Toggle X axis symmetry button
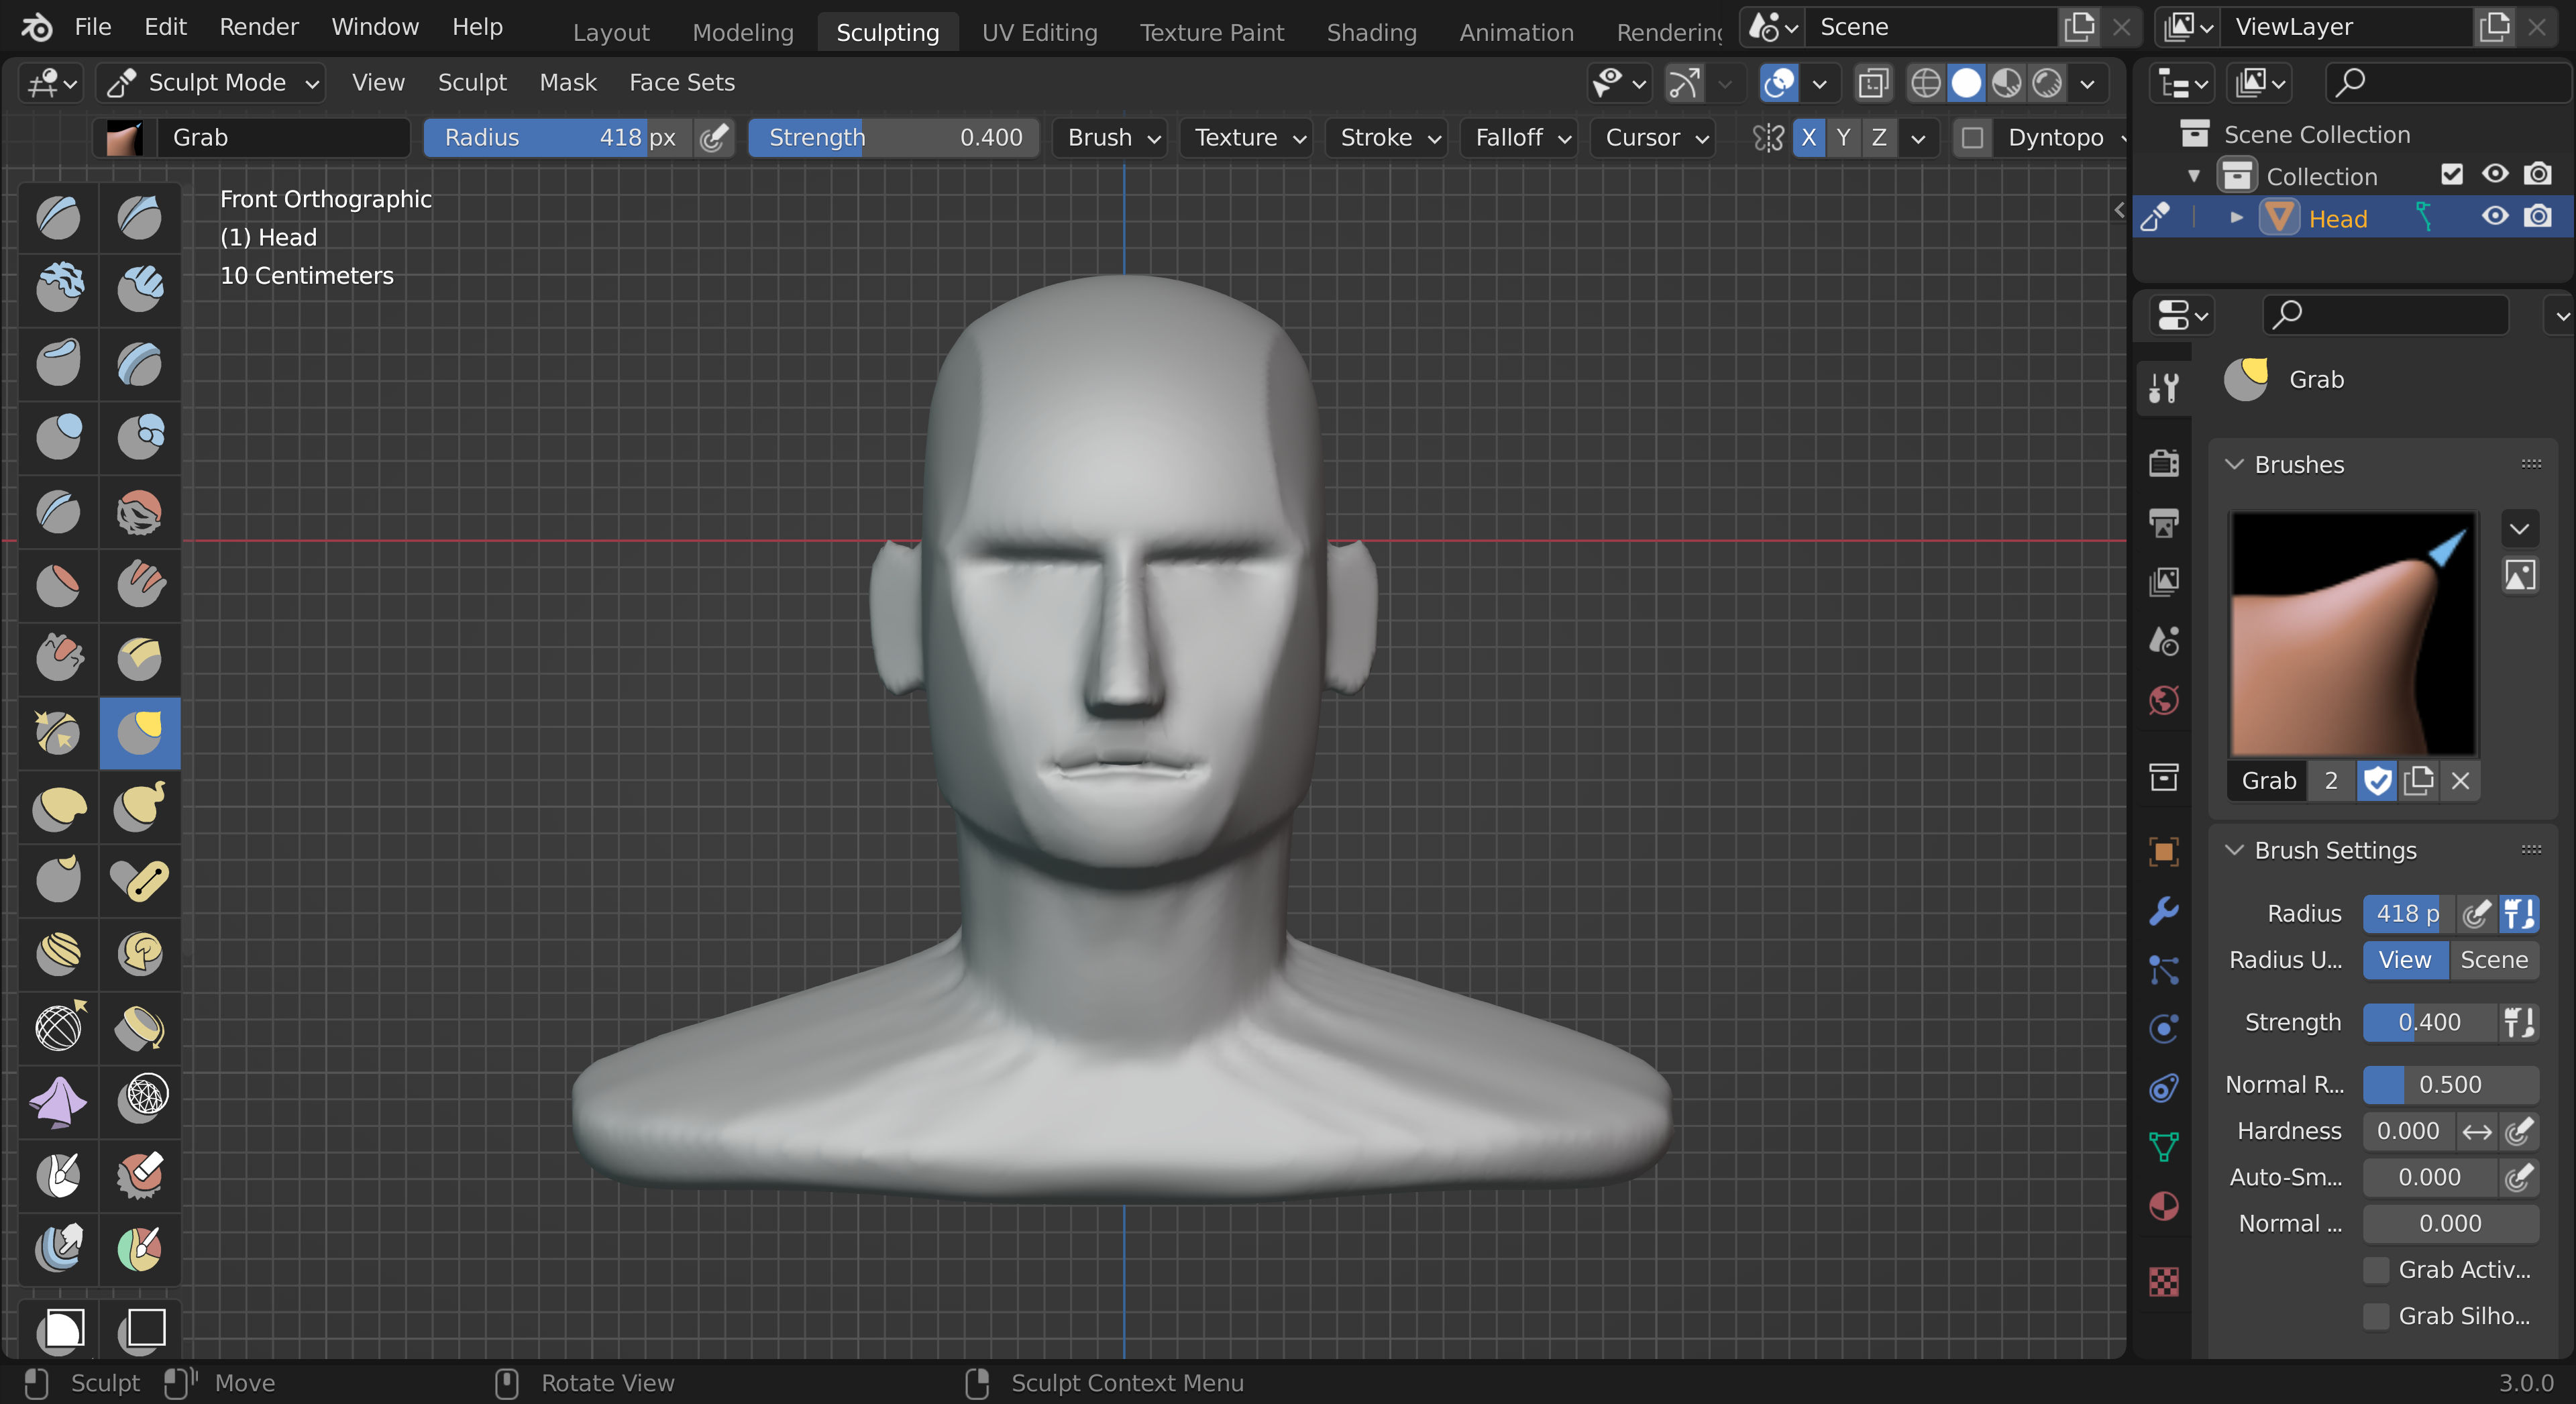 (x=1808, y=137)
